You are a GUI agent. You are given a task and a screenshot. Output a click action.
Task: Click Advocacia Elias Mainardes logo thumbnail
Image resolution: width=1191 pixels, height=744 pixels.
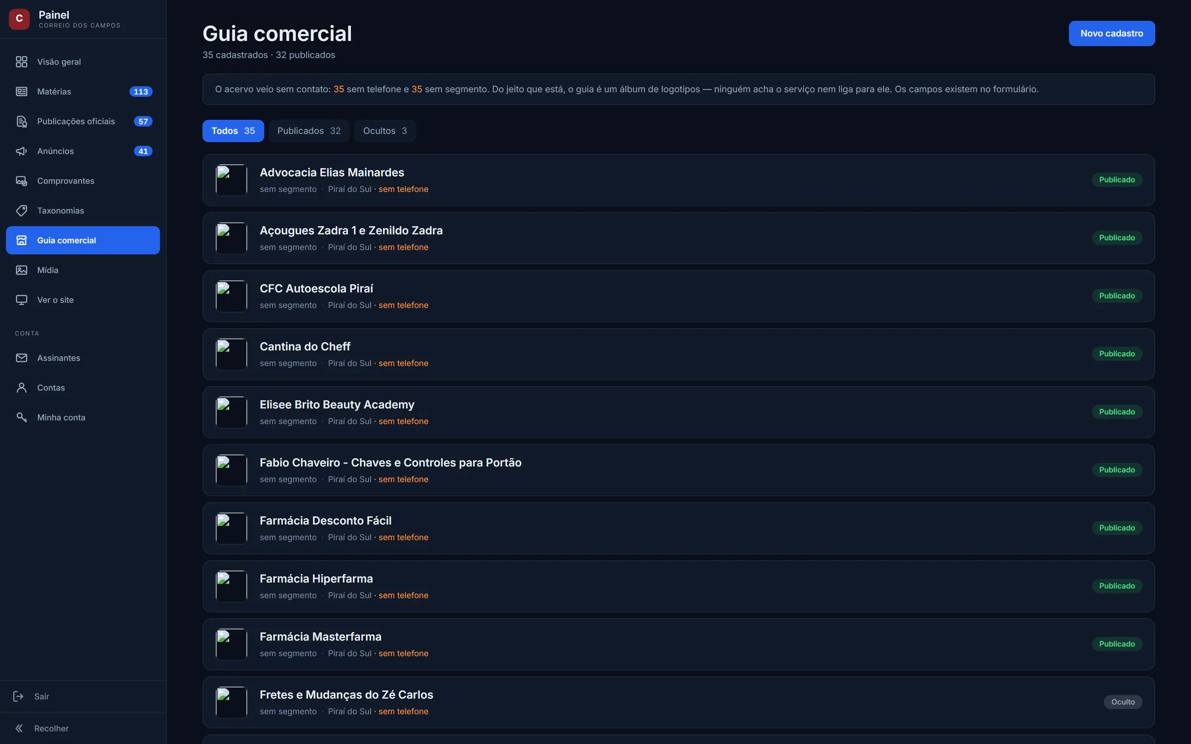[231, 180]
